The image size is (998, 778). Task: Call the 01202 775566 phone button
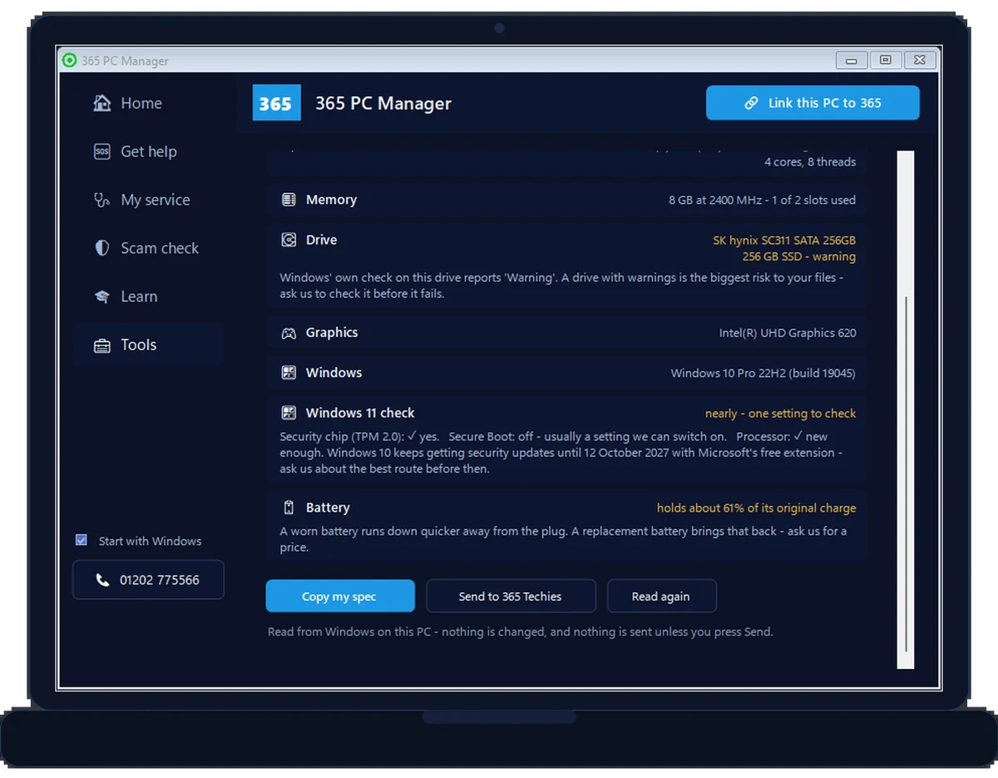coord(148,580)
